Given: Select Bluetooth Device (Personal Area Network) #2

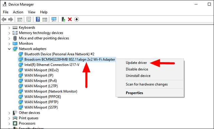Looking at the screenshot, I should pos(59,54).
